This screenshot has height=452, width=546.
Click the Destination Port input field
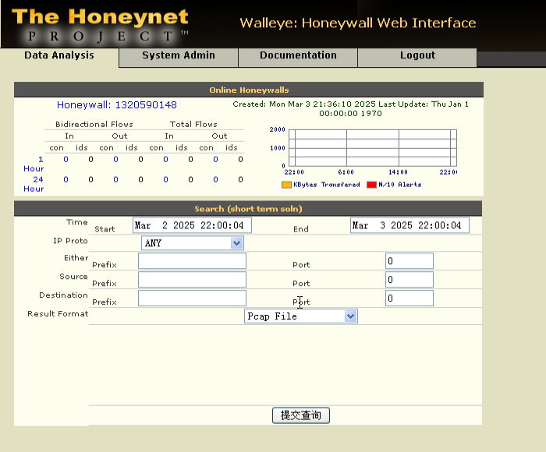(x=409, y=298)
